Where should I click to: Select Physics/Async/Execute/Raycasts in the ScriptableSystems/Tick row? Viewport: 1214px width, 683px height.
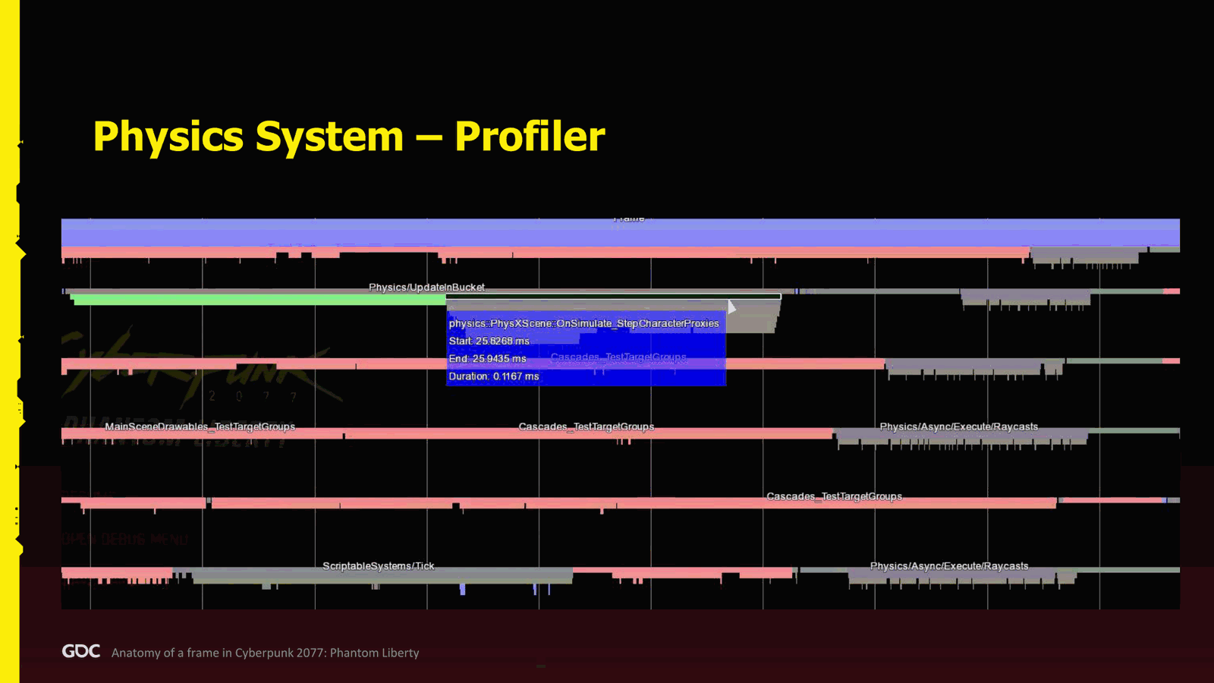pos(949,566)
